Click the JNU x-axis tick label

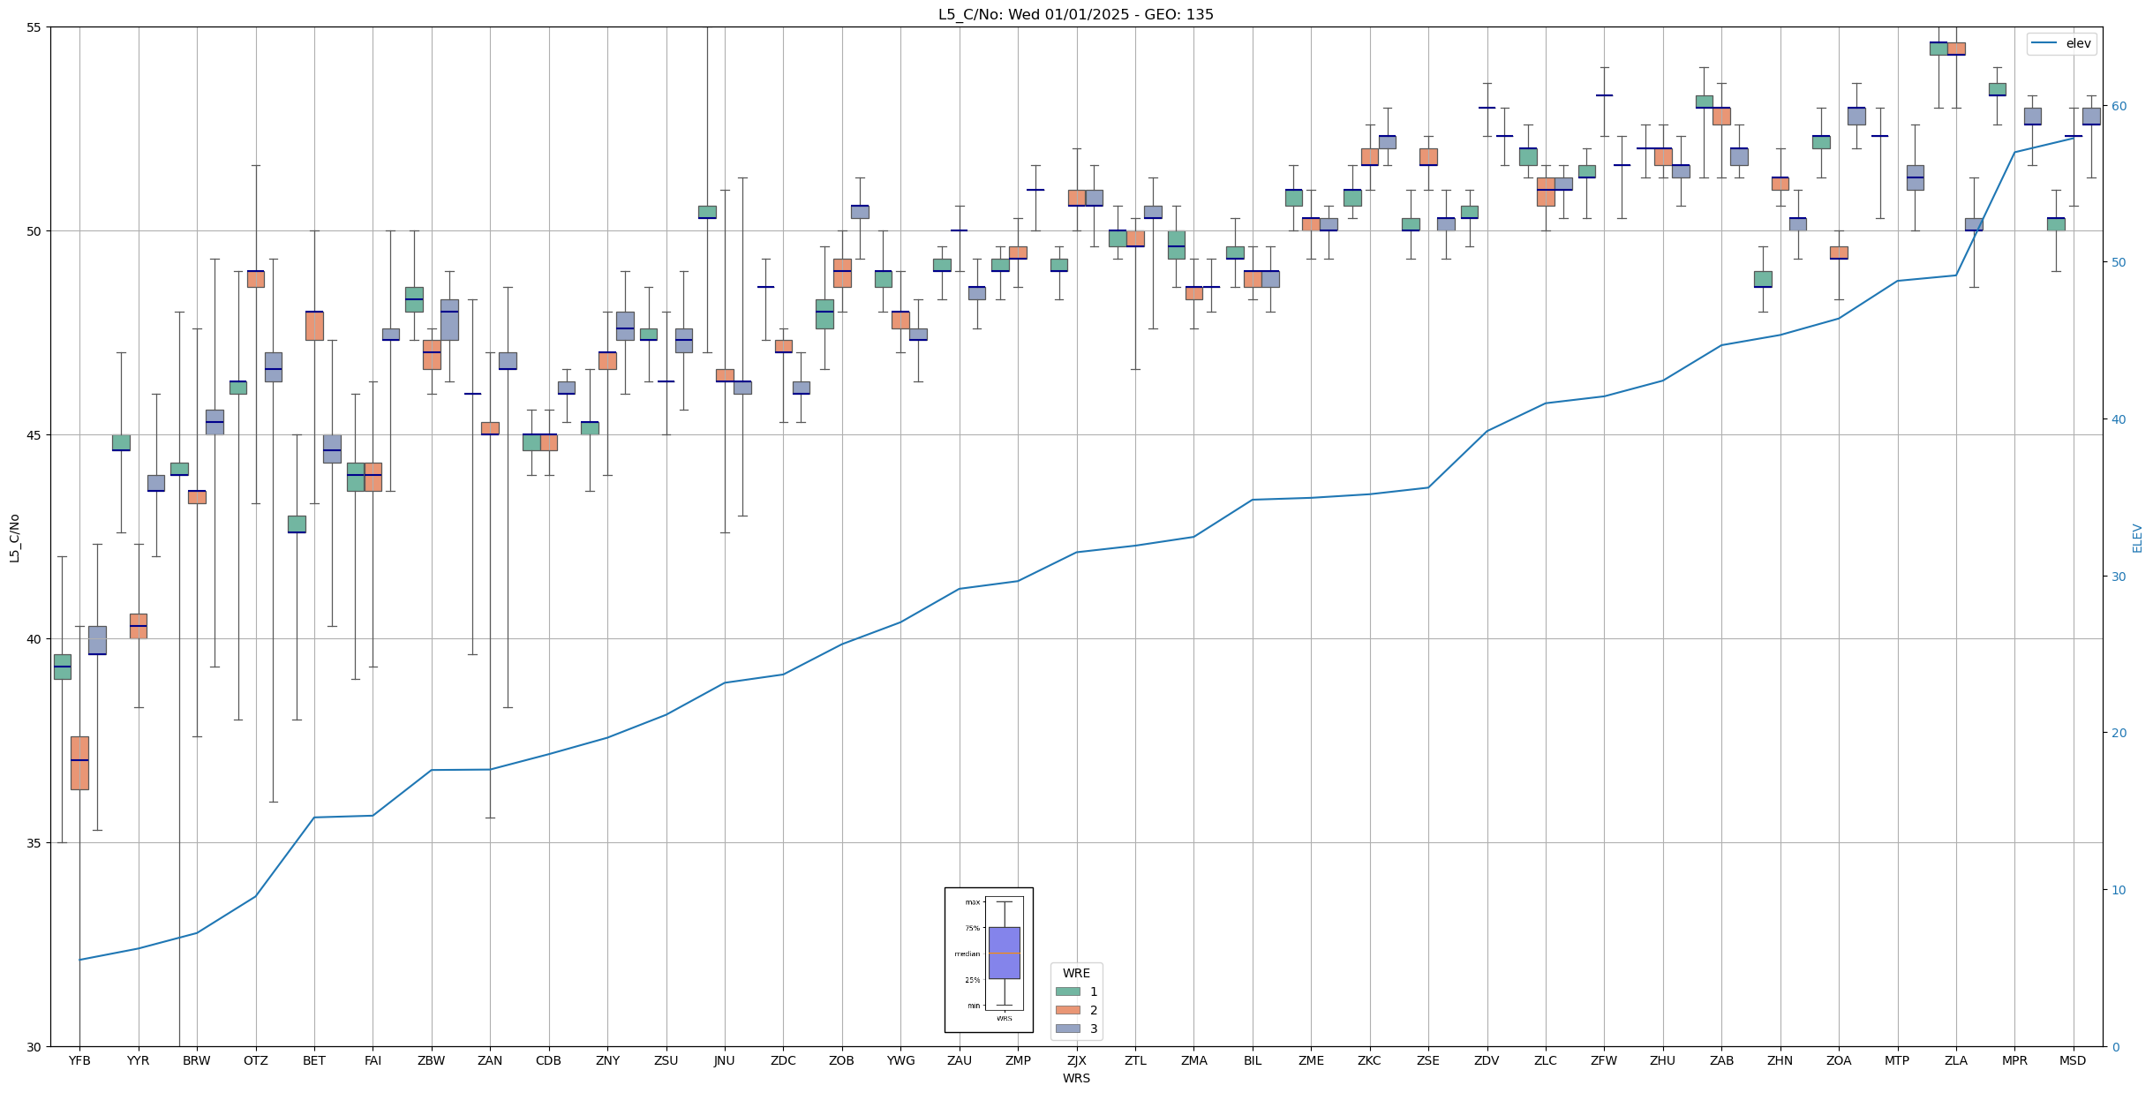point(724,1060)
